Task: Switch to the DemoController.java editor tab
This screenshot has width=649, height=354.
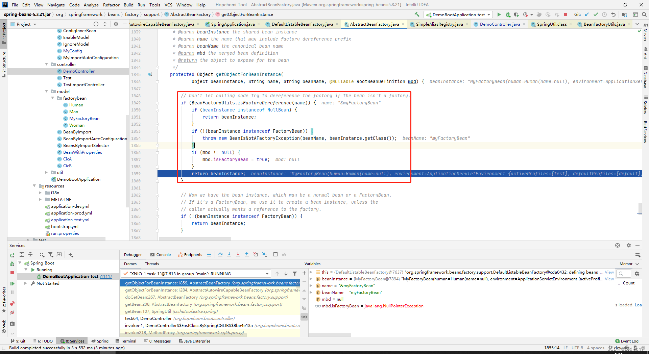Action: click(500, 24)
